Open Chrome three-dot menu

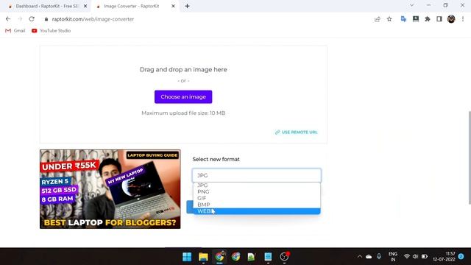pyautogui.click(x=463, y=19)
